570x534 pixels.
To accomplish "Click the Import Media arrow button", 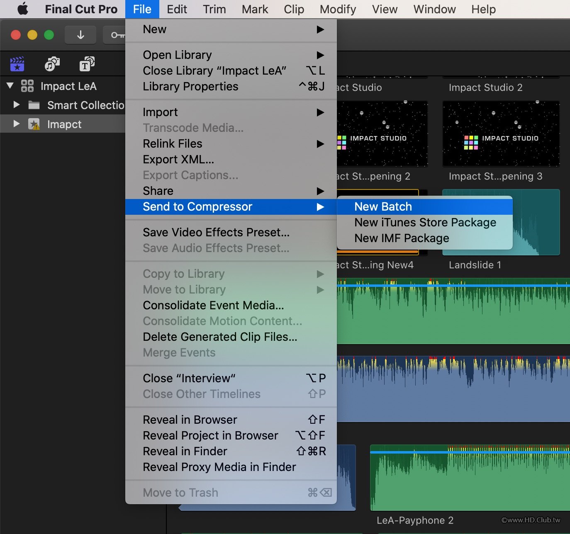I will click(x=80, y=35).
